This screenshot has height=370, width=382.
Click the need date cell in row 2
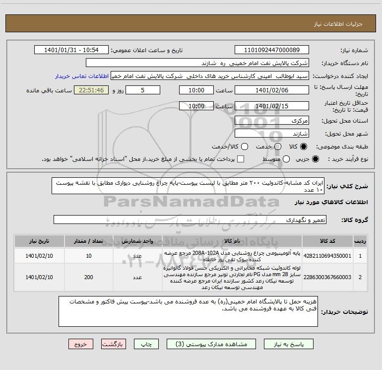point(39,277)
